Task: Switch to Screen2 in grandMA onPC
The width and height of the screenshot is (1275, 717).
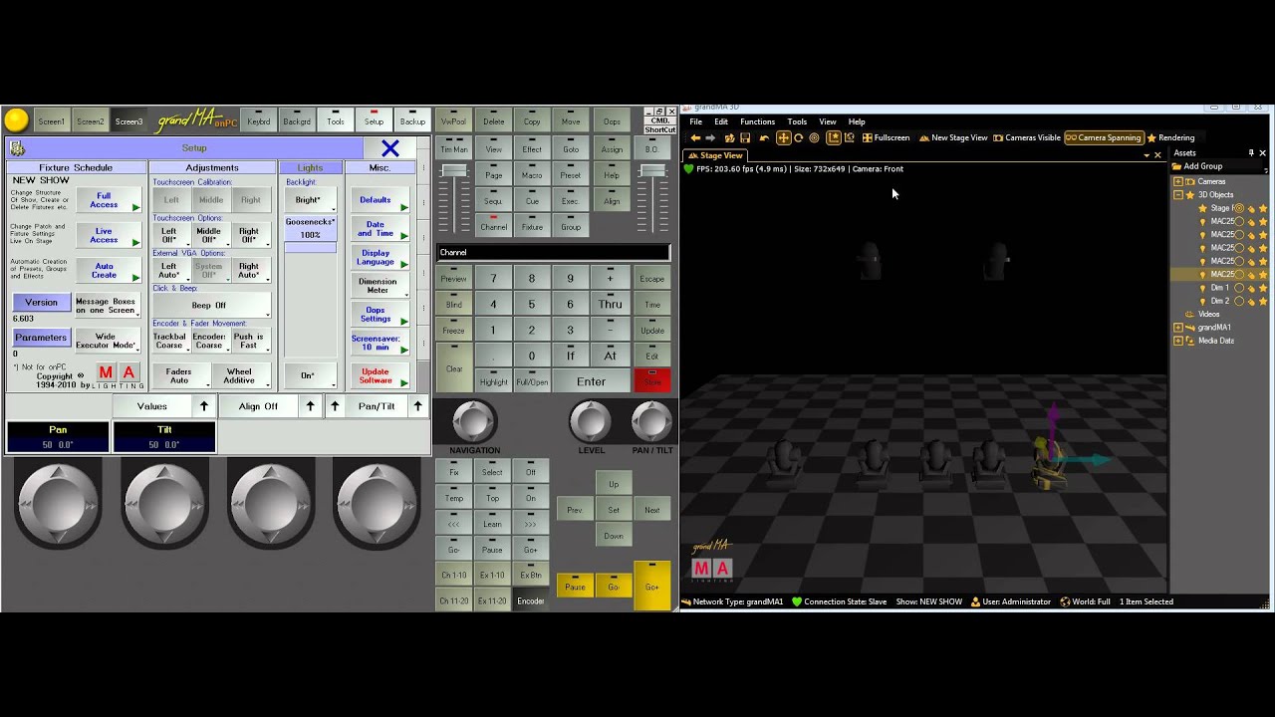Action: click(x=91, y=121)
